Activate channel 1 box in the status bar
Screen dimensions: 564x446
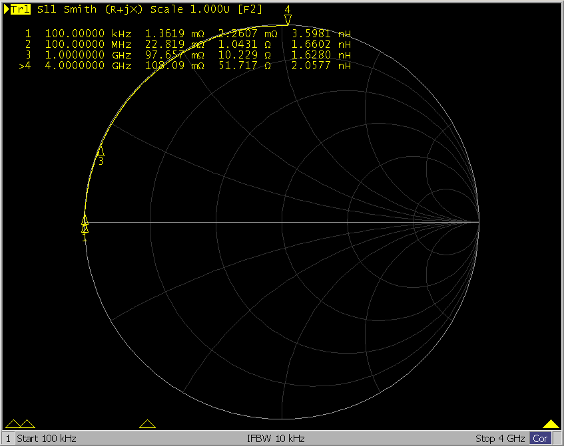(7, 439)
